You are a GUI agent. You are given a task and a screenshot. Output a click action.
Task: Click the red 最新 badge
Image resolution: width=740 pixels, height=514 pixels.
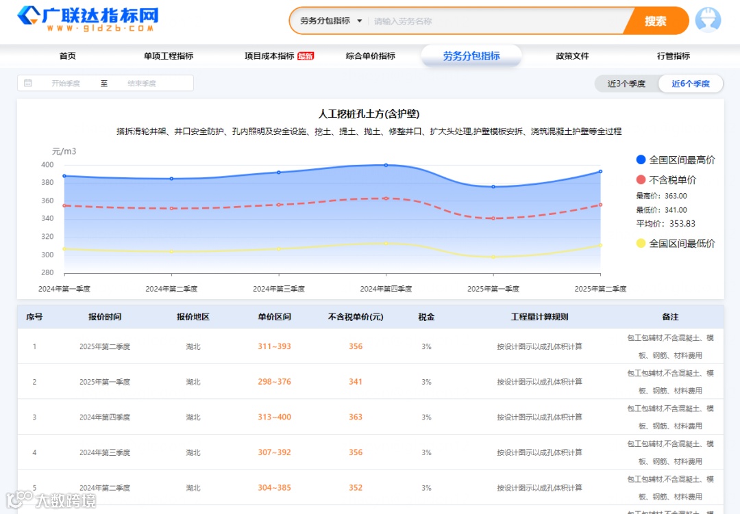tap(306, 56)
